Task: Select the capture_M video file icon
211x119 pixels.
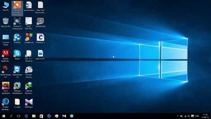Action: (40, 55)
